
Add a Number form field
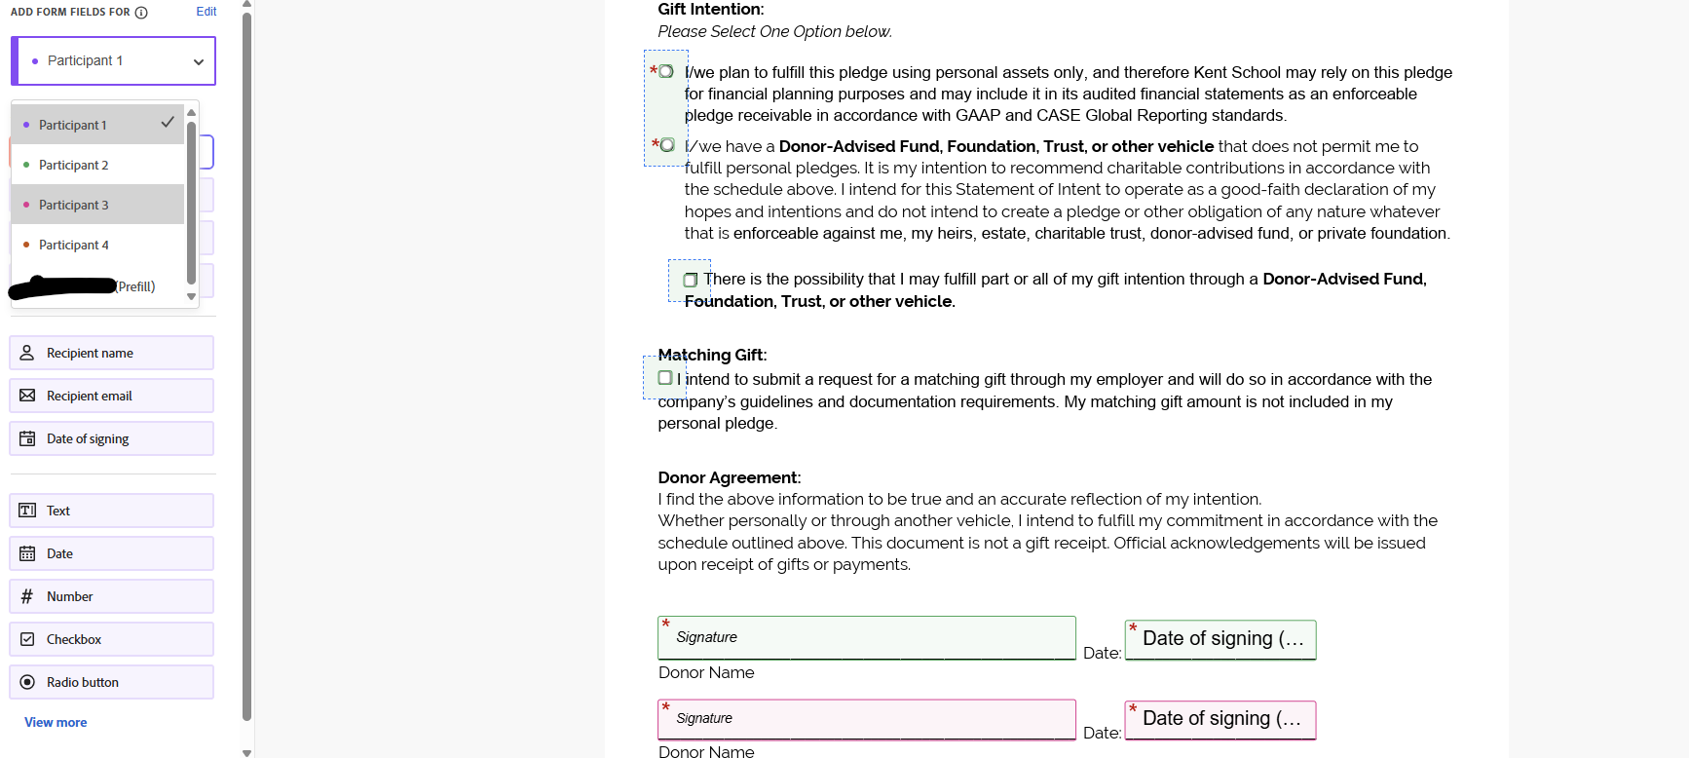click(x=112, y=596)
